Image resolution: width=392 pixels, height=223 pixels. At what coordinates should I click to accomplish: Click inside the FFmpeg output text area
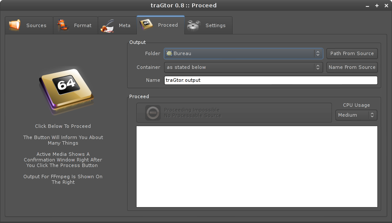click(257, 167)
